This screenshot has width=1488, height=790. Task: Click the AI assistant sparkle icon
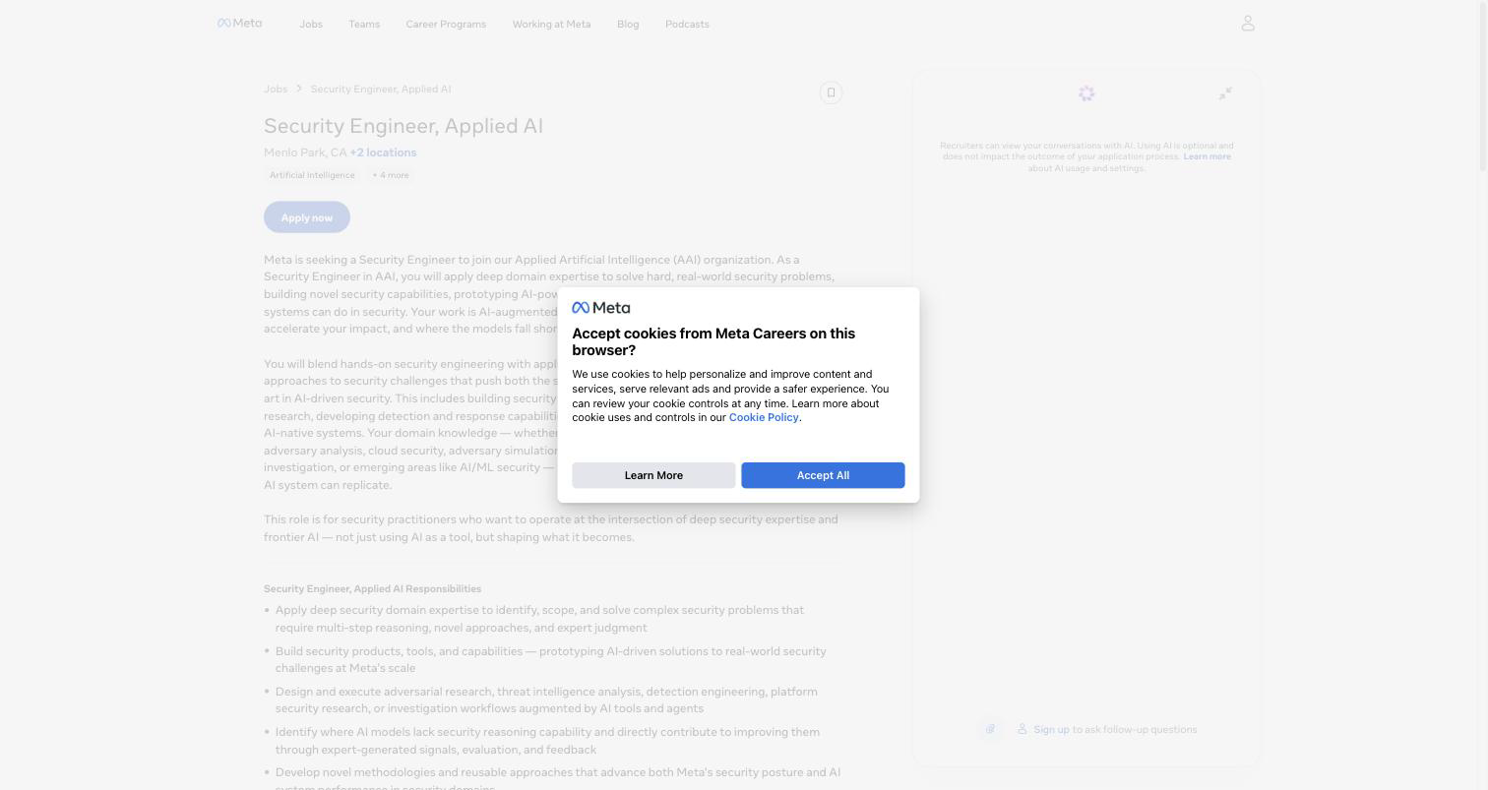[1086, 93]
